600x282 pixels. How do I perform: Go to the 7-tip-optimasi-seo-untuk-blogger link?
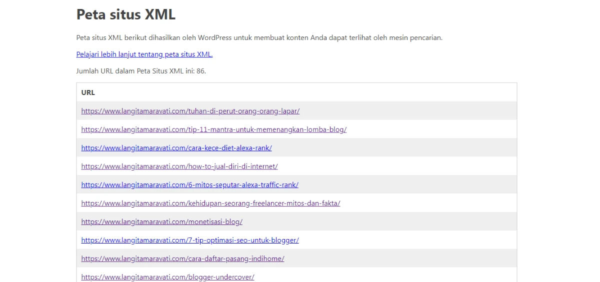(x=190, y=240)
